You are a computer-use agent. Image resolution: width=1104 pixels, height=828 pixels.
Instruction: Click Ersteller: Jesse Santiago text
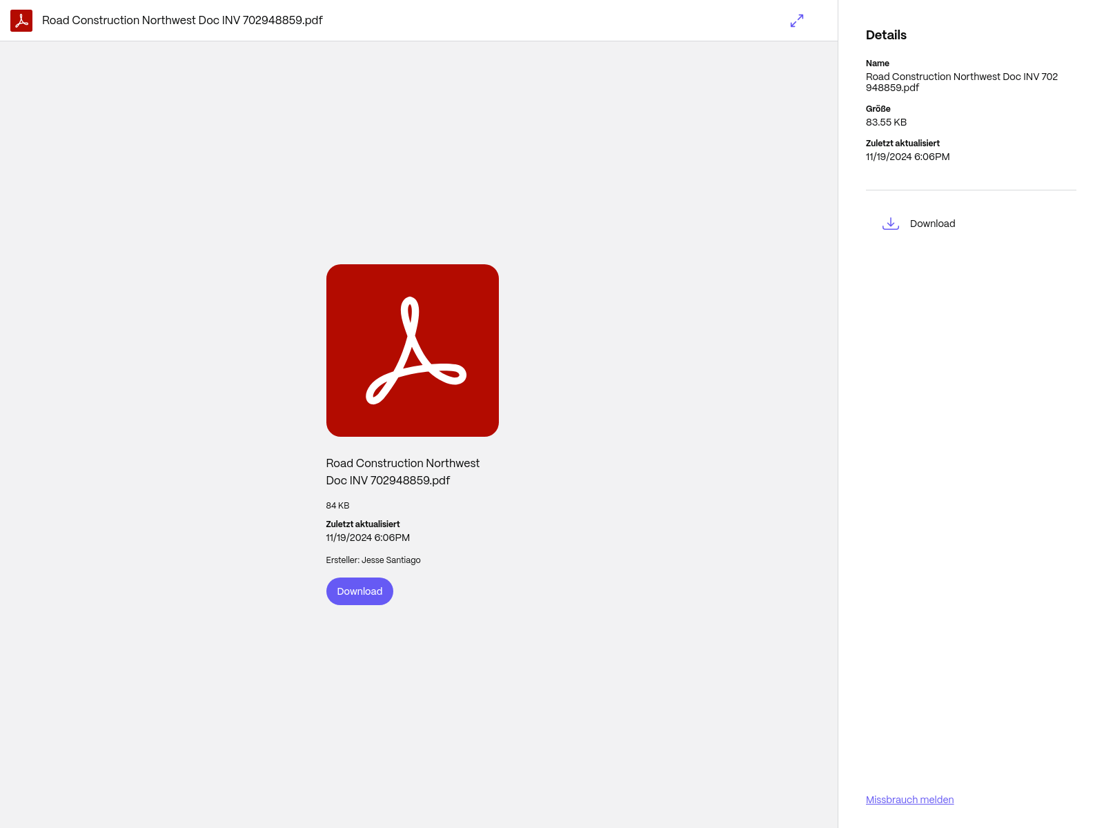[x=373, y=560]
